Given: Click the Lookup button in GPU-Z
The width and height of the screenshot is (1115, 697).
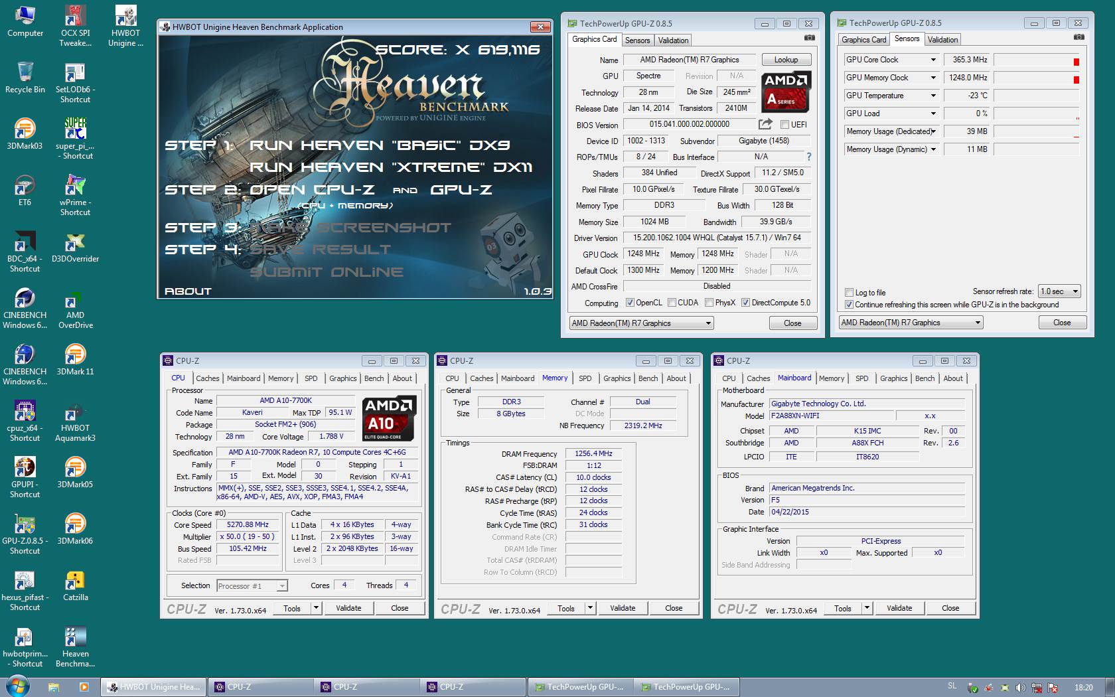Looking at the screenshot, I should click(x=786, y=60).
